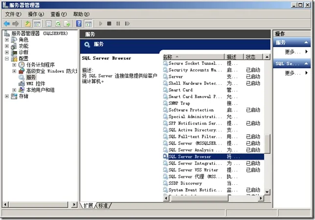The width and height of the screenshot is (315, 220).
Task: Select 存储 in the tree
Action: tap(23, 96)
